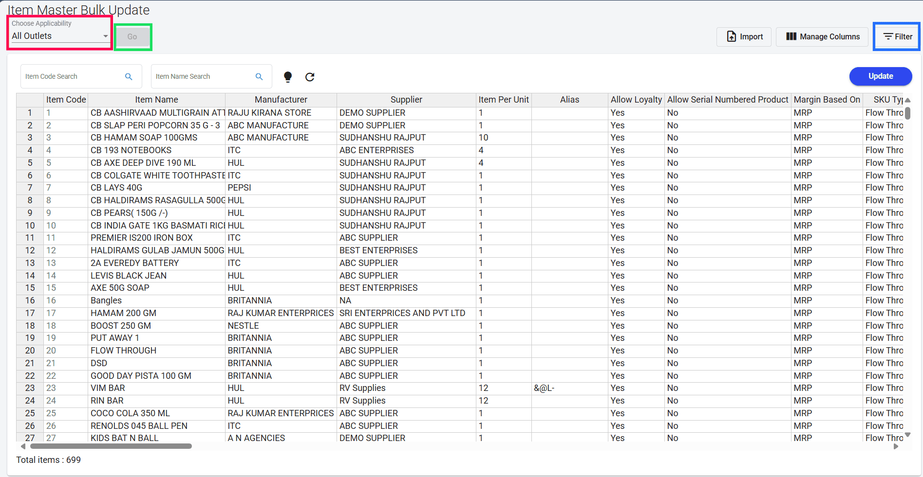Click the lightbulb tips icon
This screenshot has width=923, height=477.
tap(288, 77)
